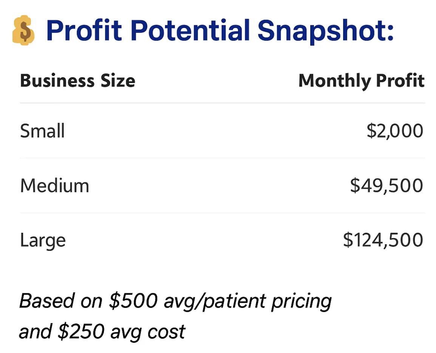Select the Business Size column header
This screenshot has width=436, height=353.
pyautogui.click(x=77, y=81)
